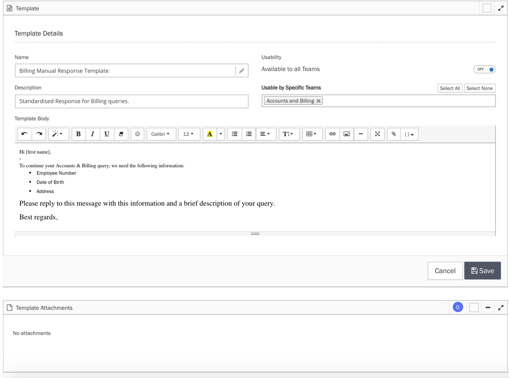Click the paperclip attachment icon
The image size is (509, 378).
394,134
